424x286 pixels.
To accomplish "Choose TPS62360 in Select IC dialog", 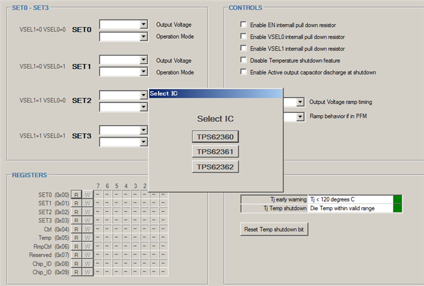I will pos(215,137).
